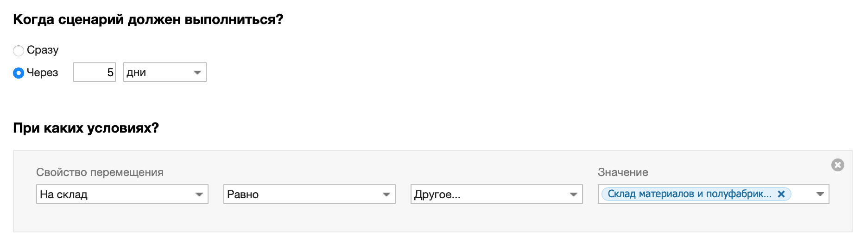Remove the "Склад материалов и полуфабрик..." tag with its X
This screenshot has height=243, width=861.
pyautogui.click(x=781, y=194)
